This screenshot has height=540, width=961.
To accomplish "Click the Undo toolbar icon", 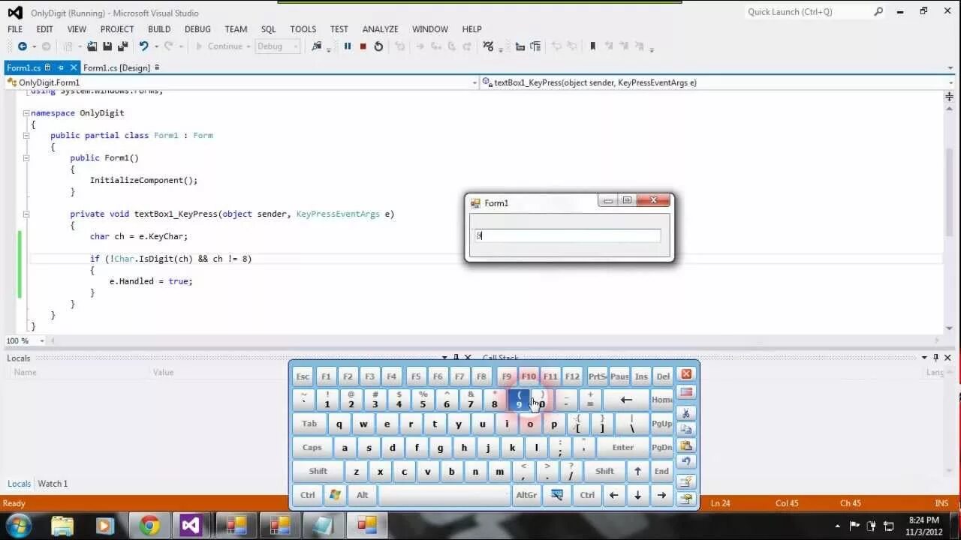I will coord(143,46).
